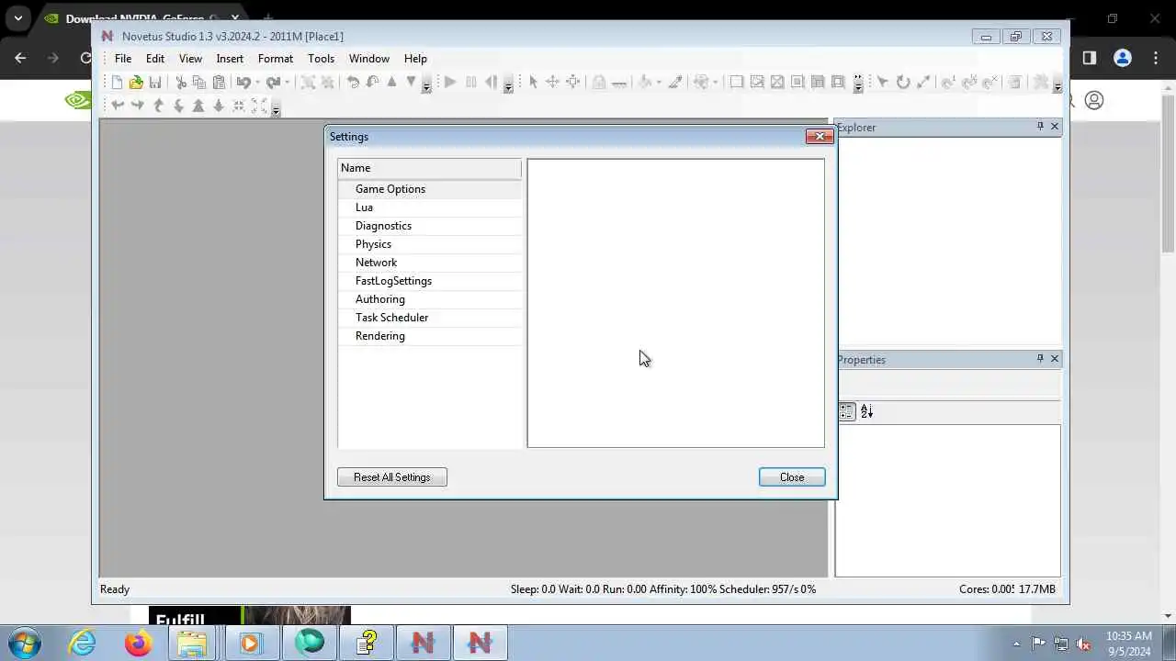1176x661 pixels.
Task: Open the File menu
Action: click(123, 59)
